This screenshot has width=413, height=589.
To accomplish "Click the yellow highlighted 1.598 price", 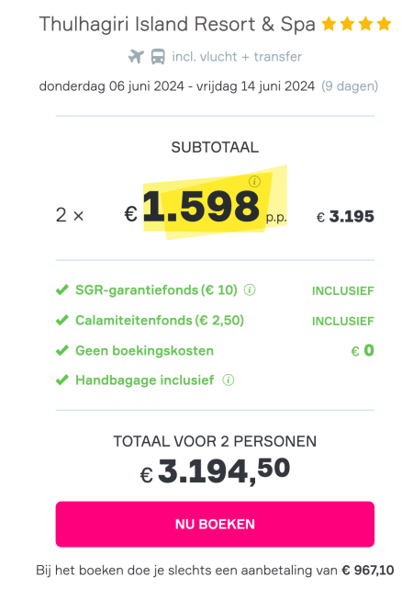I will [x=201, y=206].
